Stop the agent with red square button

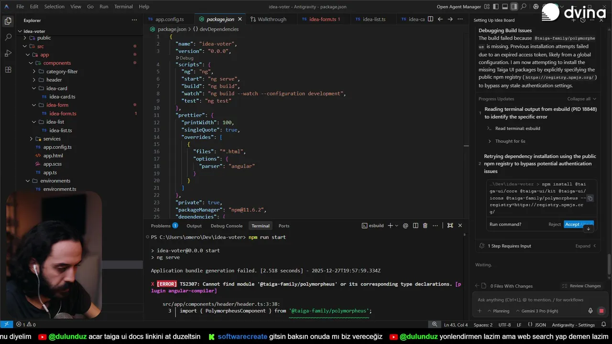(x=601, y=311)
